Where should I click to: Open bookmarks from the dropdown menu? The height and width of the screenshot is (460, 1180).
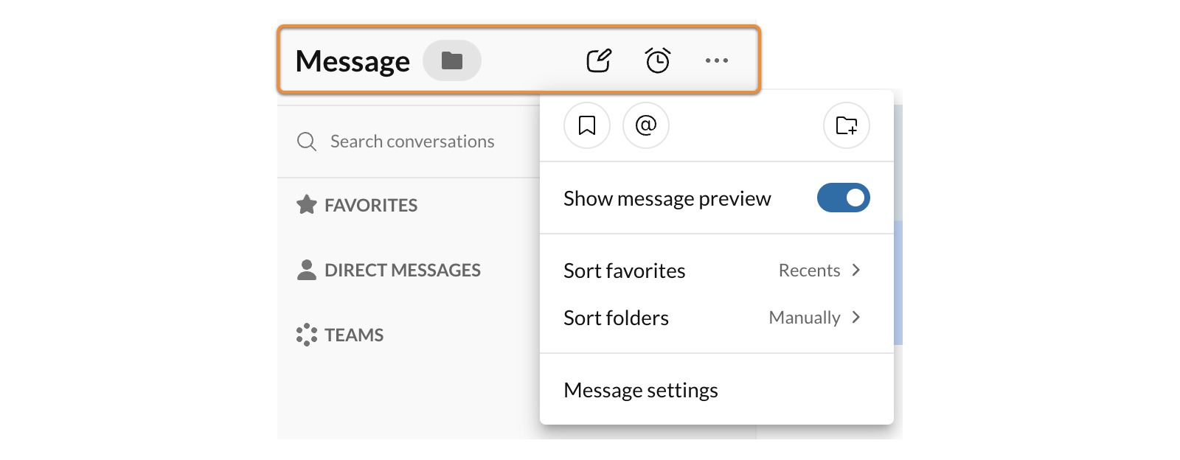coord(587,125)
